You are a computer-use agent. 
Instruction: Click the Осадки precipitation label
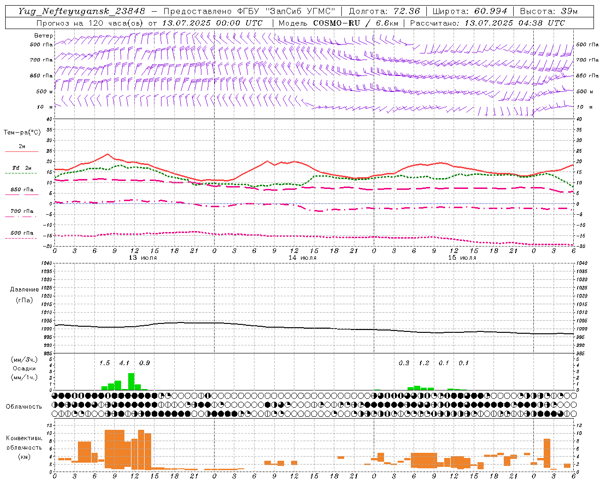pyautogui.click(x=24, y=368)
